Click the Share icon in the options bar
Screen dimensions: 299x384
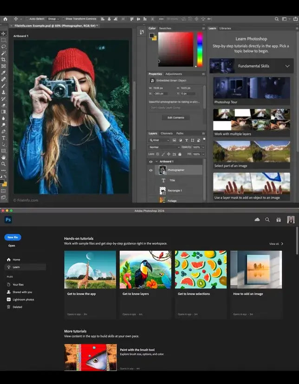coord(295,19)
